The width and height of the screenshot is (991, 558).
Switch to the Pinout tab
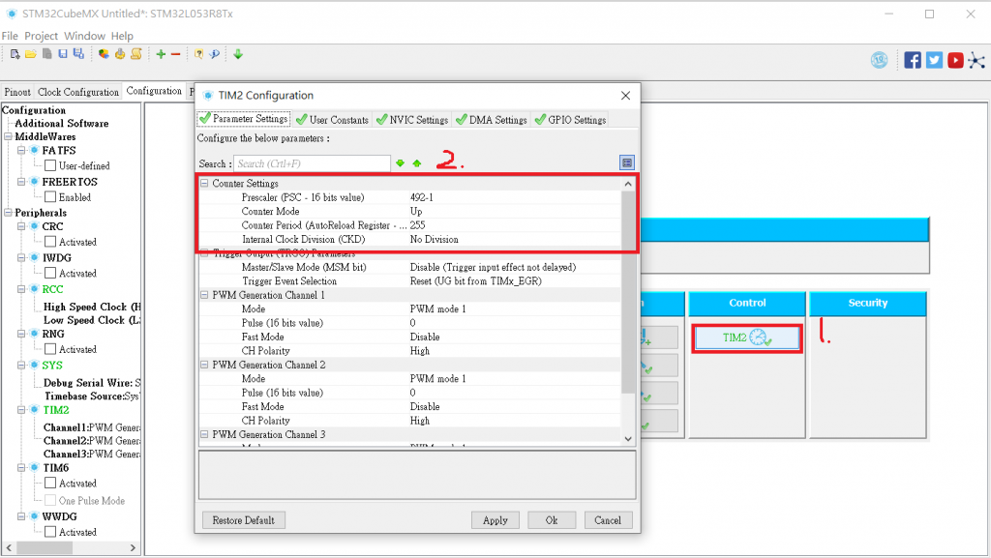click(x=17, y=92)
